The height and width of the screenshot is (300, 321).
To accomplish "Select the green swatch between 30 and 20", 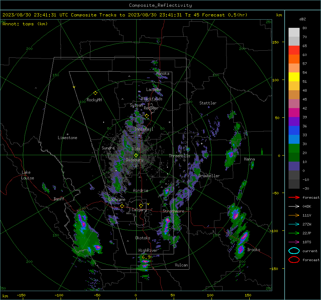I will coord(294,148).
